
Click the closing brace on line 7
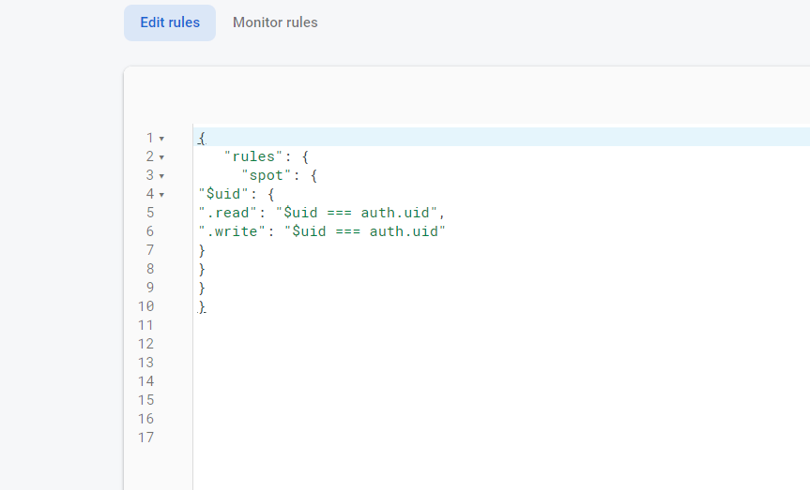pyautogui.click(x=202, y=250)
